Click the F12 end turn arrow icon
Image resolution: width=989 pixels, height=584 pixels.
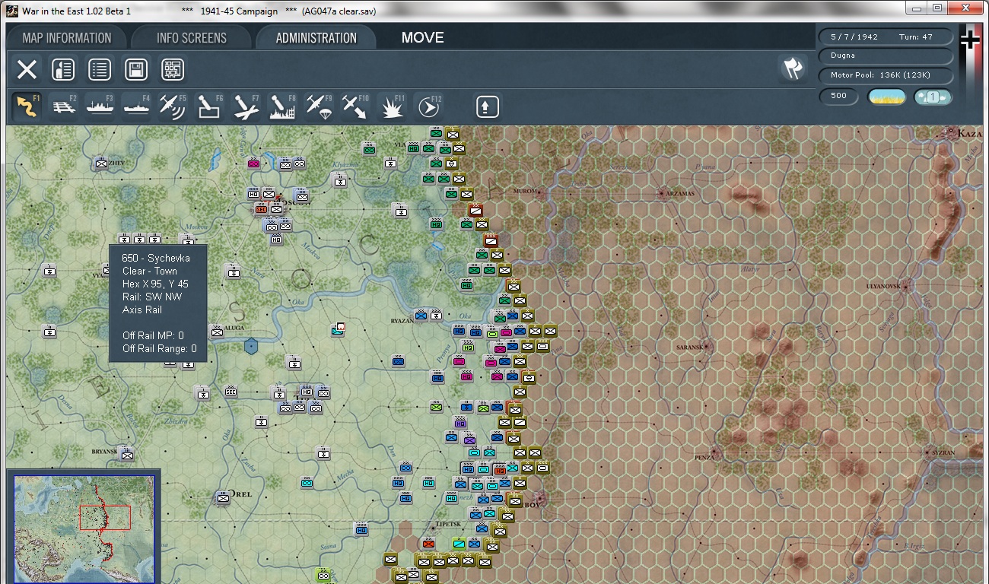pyautogui.click(x=428, y=106)
